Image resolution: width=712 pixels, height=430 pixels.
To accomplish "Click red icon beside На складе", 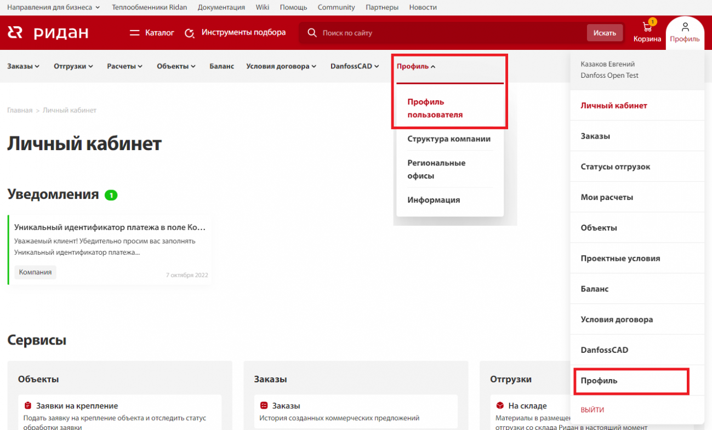I will click(499, 405).
